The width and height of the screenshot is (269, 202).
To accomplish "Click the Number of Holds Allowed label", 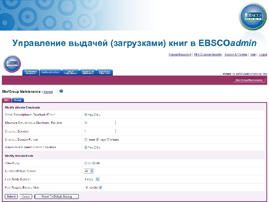I will (21, 171).
